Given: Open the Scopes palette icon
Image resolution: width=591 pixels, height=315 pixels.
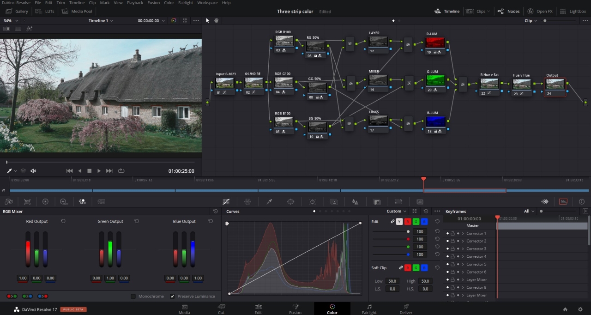Looking at the screenshot, I should click(x=563, y=202).
